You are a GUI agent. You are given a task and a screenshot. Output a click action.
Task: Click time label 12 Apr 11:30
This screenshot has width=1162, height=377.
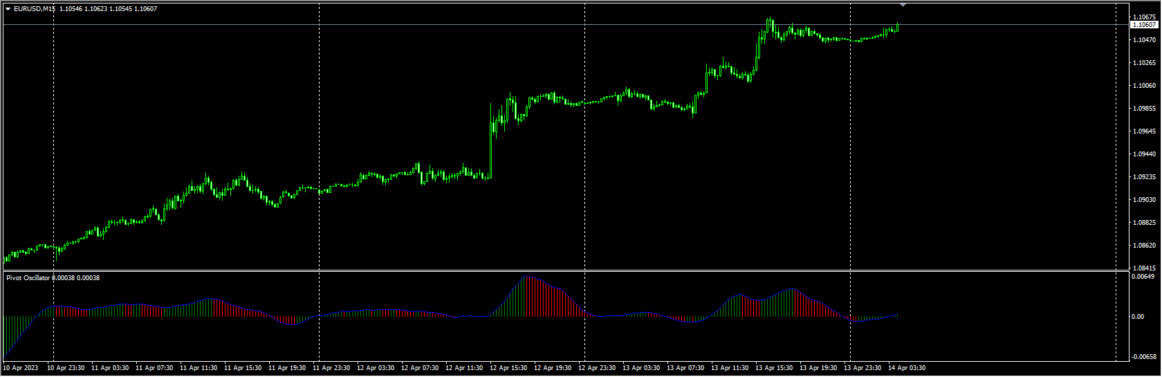464,368
